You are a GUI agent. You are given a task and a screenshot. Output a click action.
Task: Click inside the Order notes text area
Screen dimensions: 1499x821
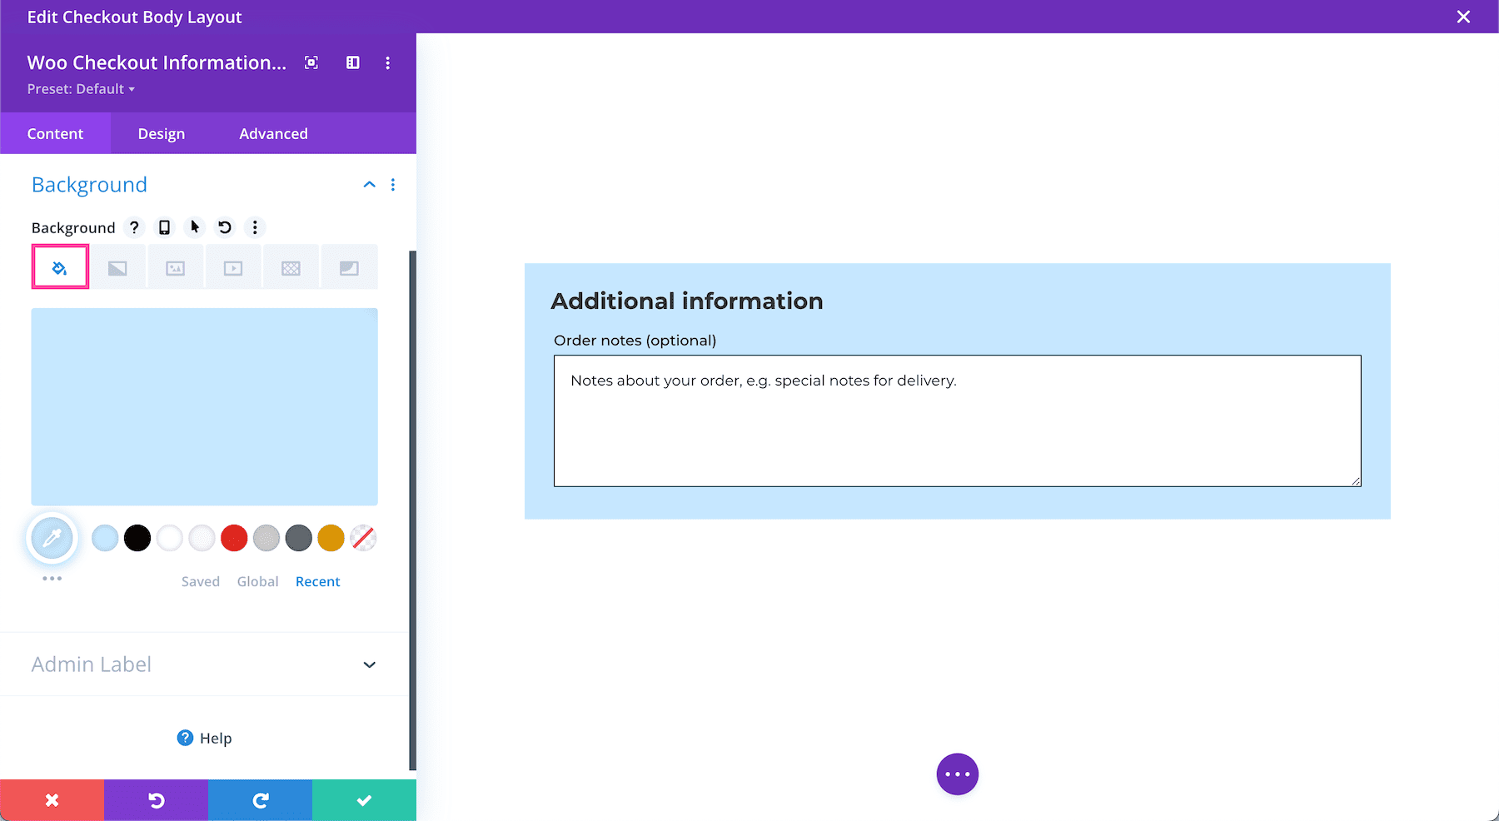[x=958, y=421]
